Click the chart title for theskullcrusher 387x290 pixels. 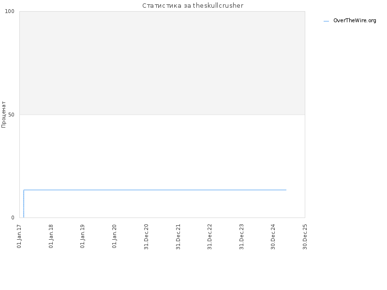tap(193, 5)
